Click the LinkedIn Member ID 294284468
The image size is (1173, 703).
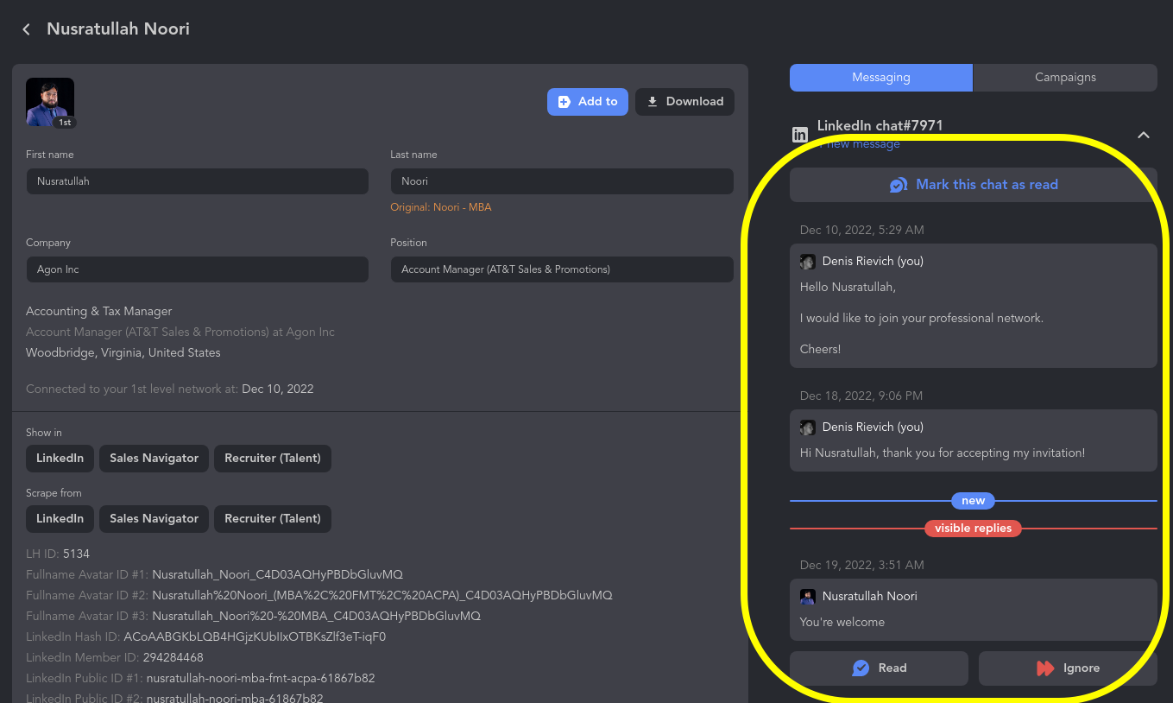coord(173,658)
